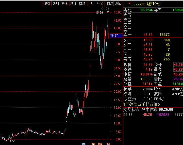Click the 流通 value 4.93亿
184x145 pixels.
[177, 94]
